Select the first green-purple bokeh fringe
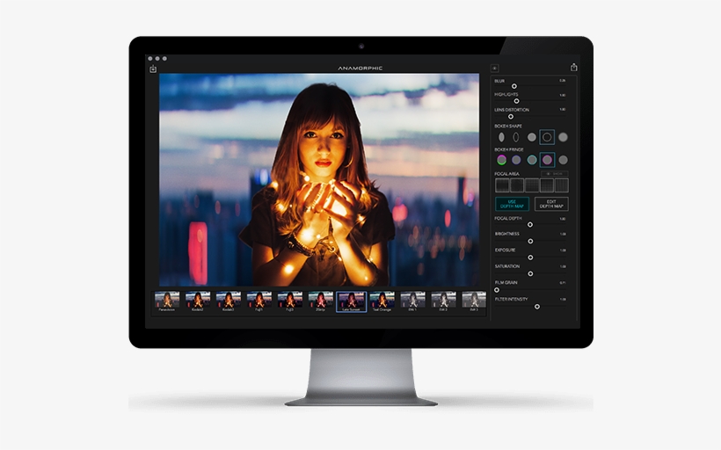The height and width of the screenshot is (450, 721). click(501, 160)
